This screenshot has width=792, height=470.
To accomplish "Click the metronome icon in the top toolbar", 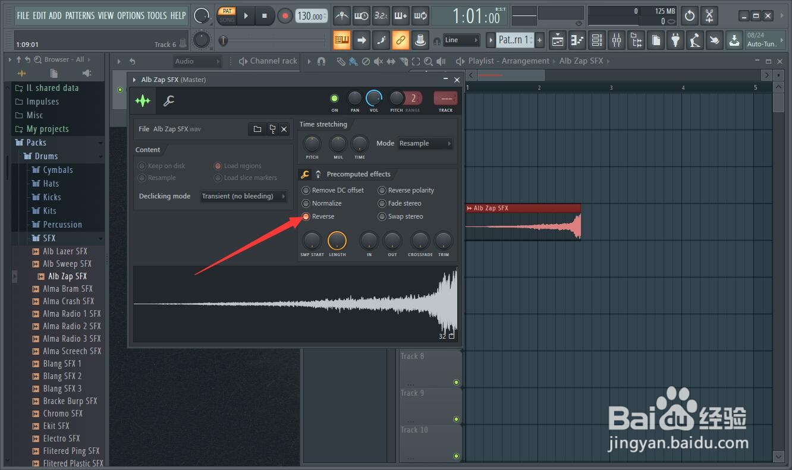I will 341,16.
